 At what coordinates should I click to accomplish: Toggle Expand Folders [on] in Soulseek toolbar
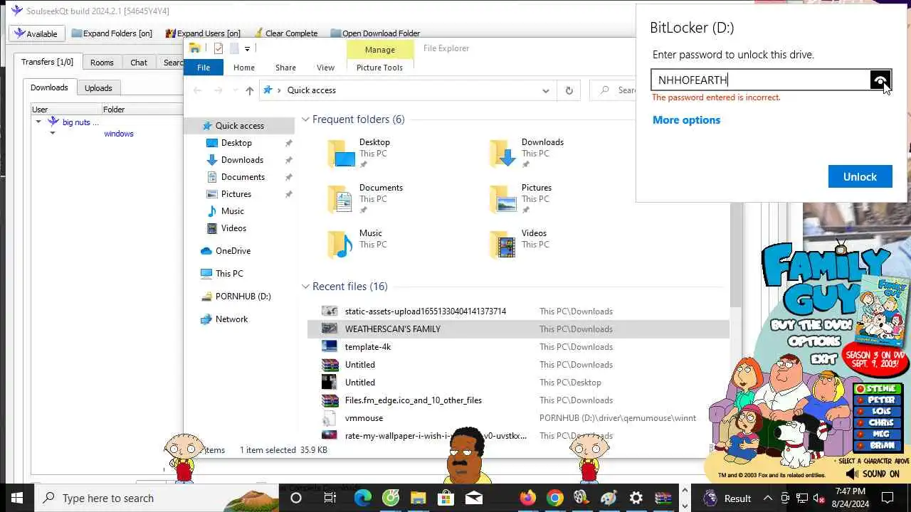(112, 33)
